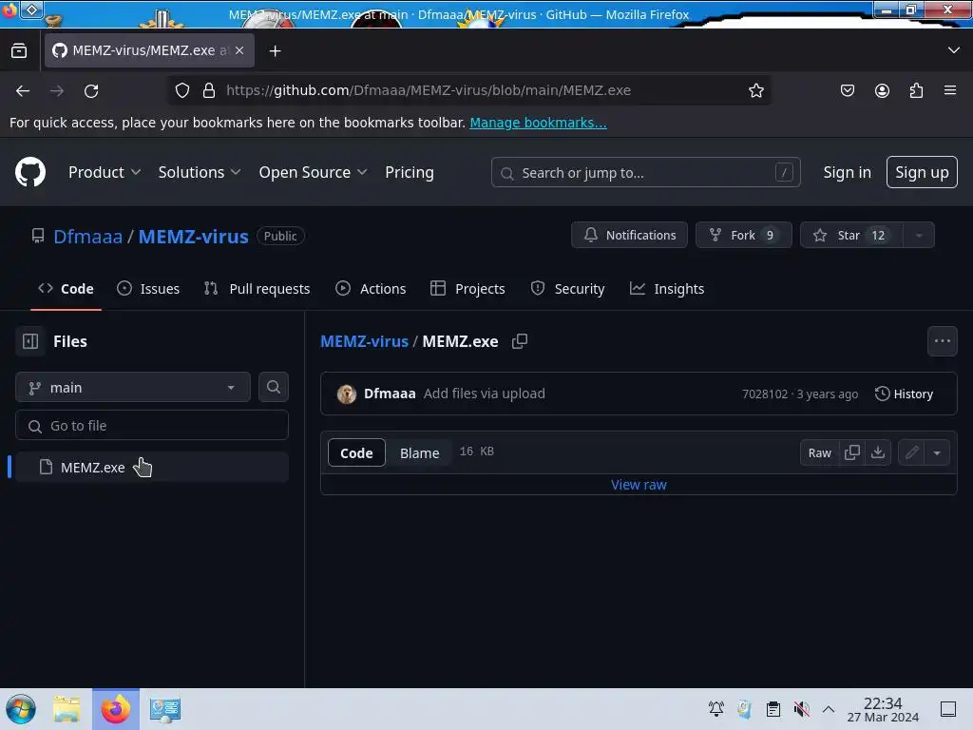List all tabs with the chevron button

click(954, 50)
